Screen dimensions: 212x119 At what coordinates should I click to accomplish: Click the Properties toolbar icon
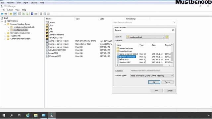coord(20,14)
